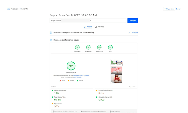
Task: Open the performance score is calculated link
Action: tap(81, 76)
